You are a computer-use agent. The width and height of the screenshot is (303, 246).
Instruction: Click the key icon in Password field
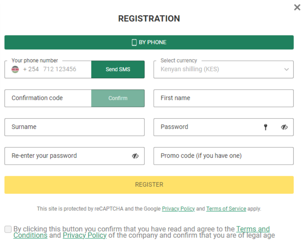tap(265, 127)
